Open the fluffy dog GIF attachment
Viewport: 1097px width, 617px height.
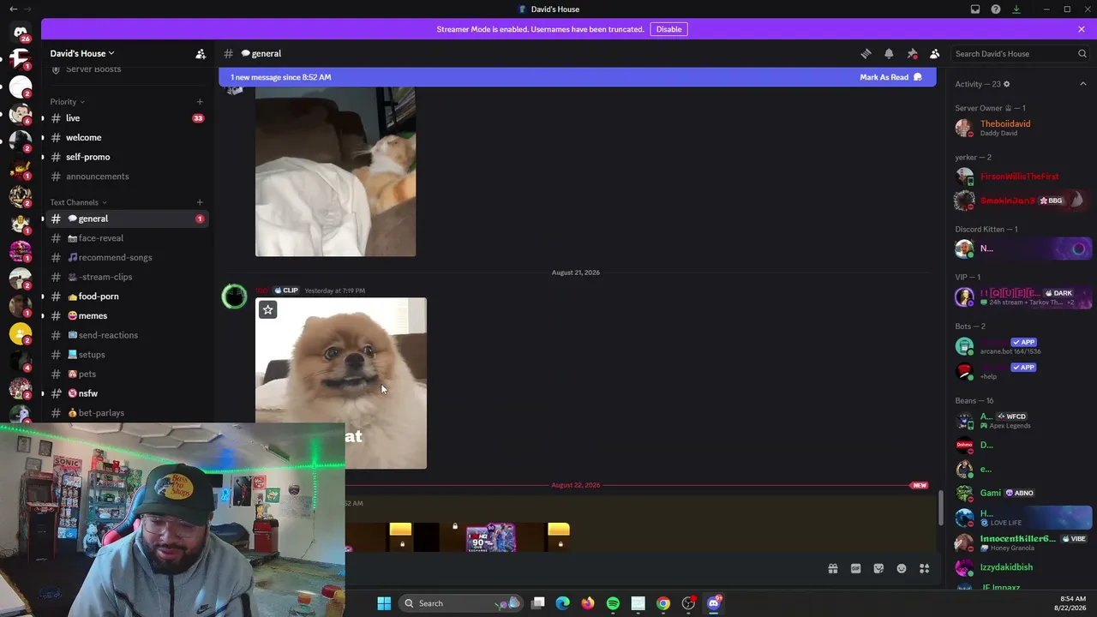[341, 383]
